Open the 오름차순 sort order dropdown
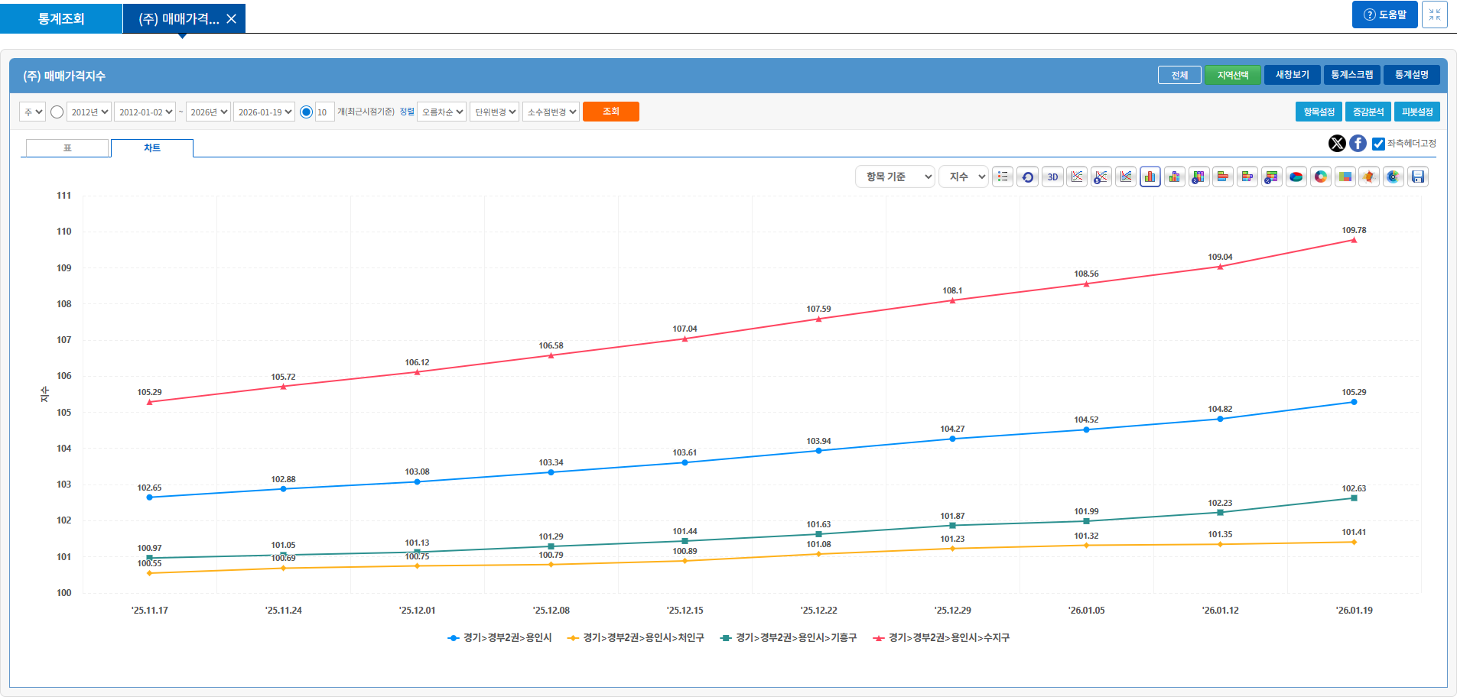The image size is (1457, 700). coord(441,112)
